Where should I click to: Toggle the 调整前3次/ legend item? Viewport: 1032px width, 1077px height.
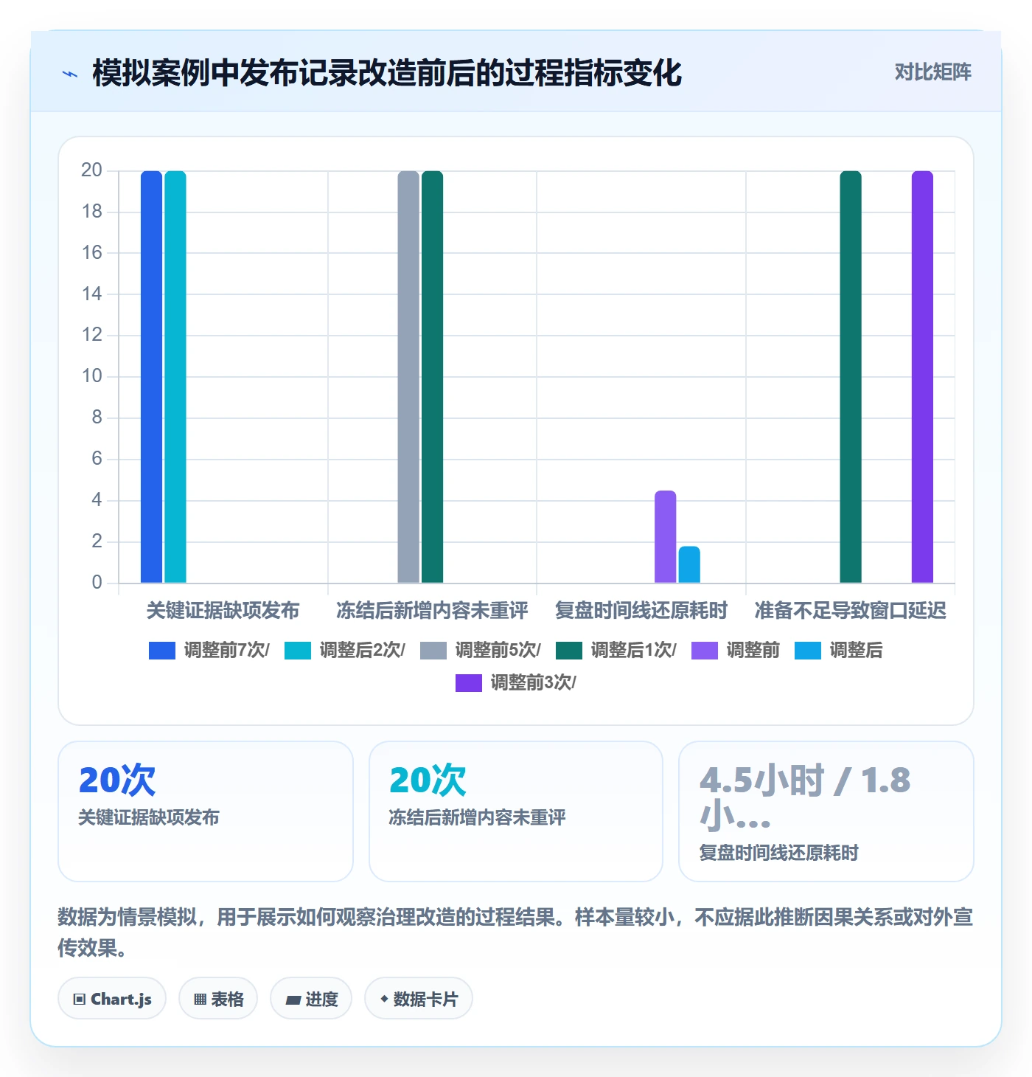coord(516,682)
